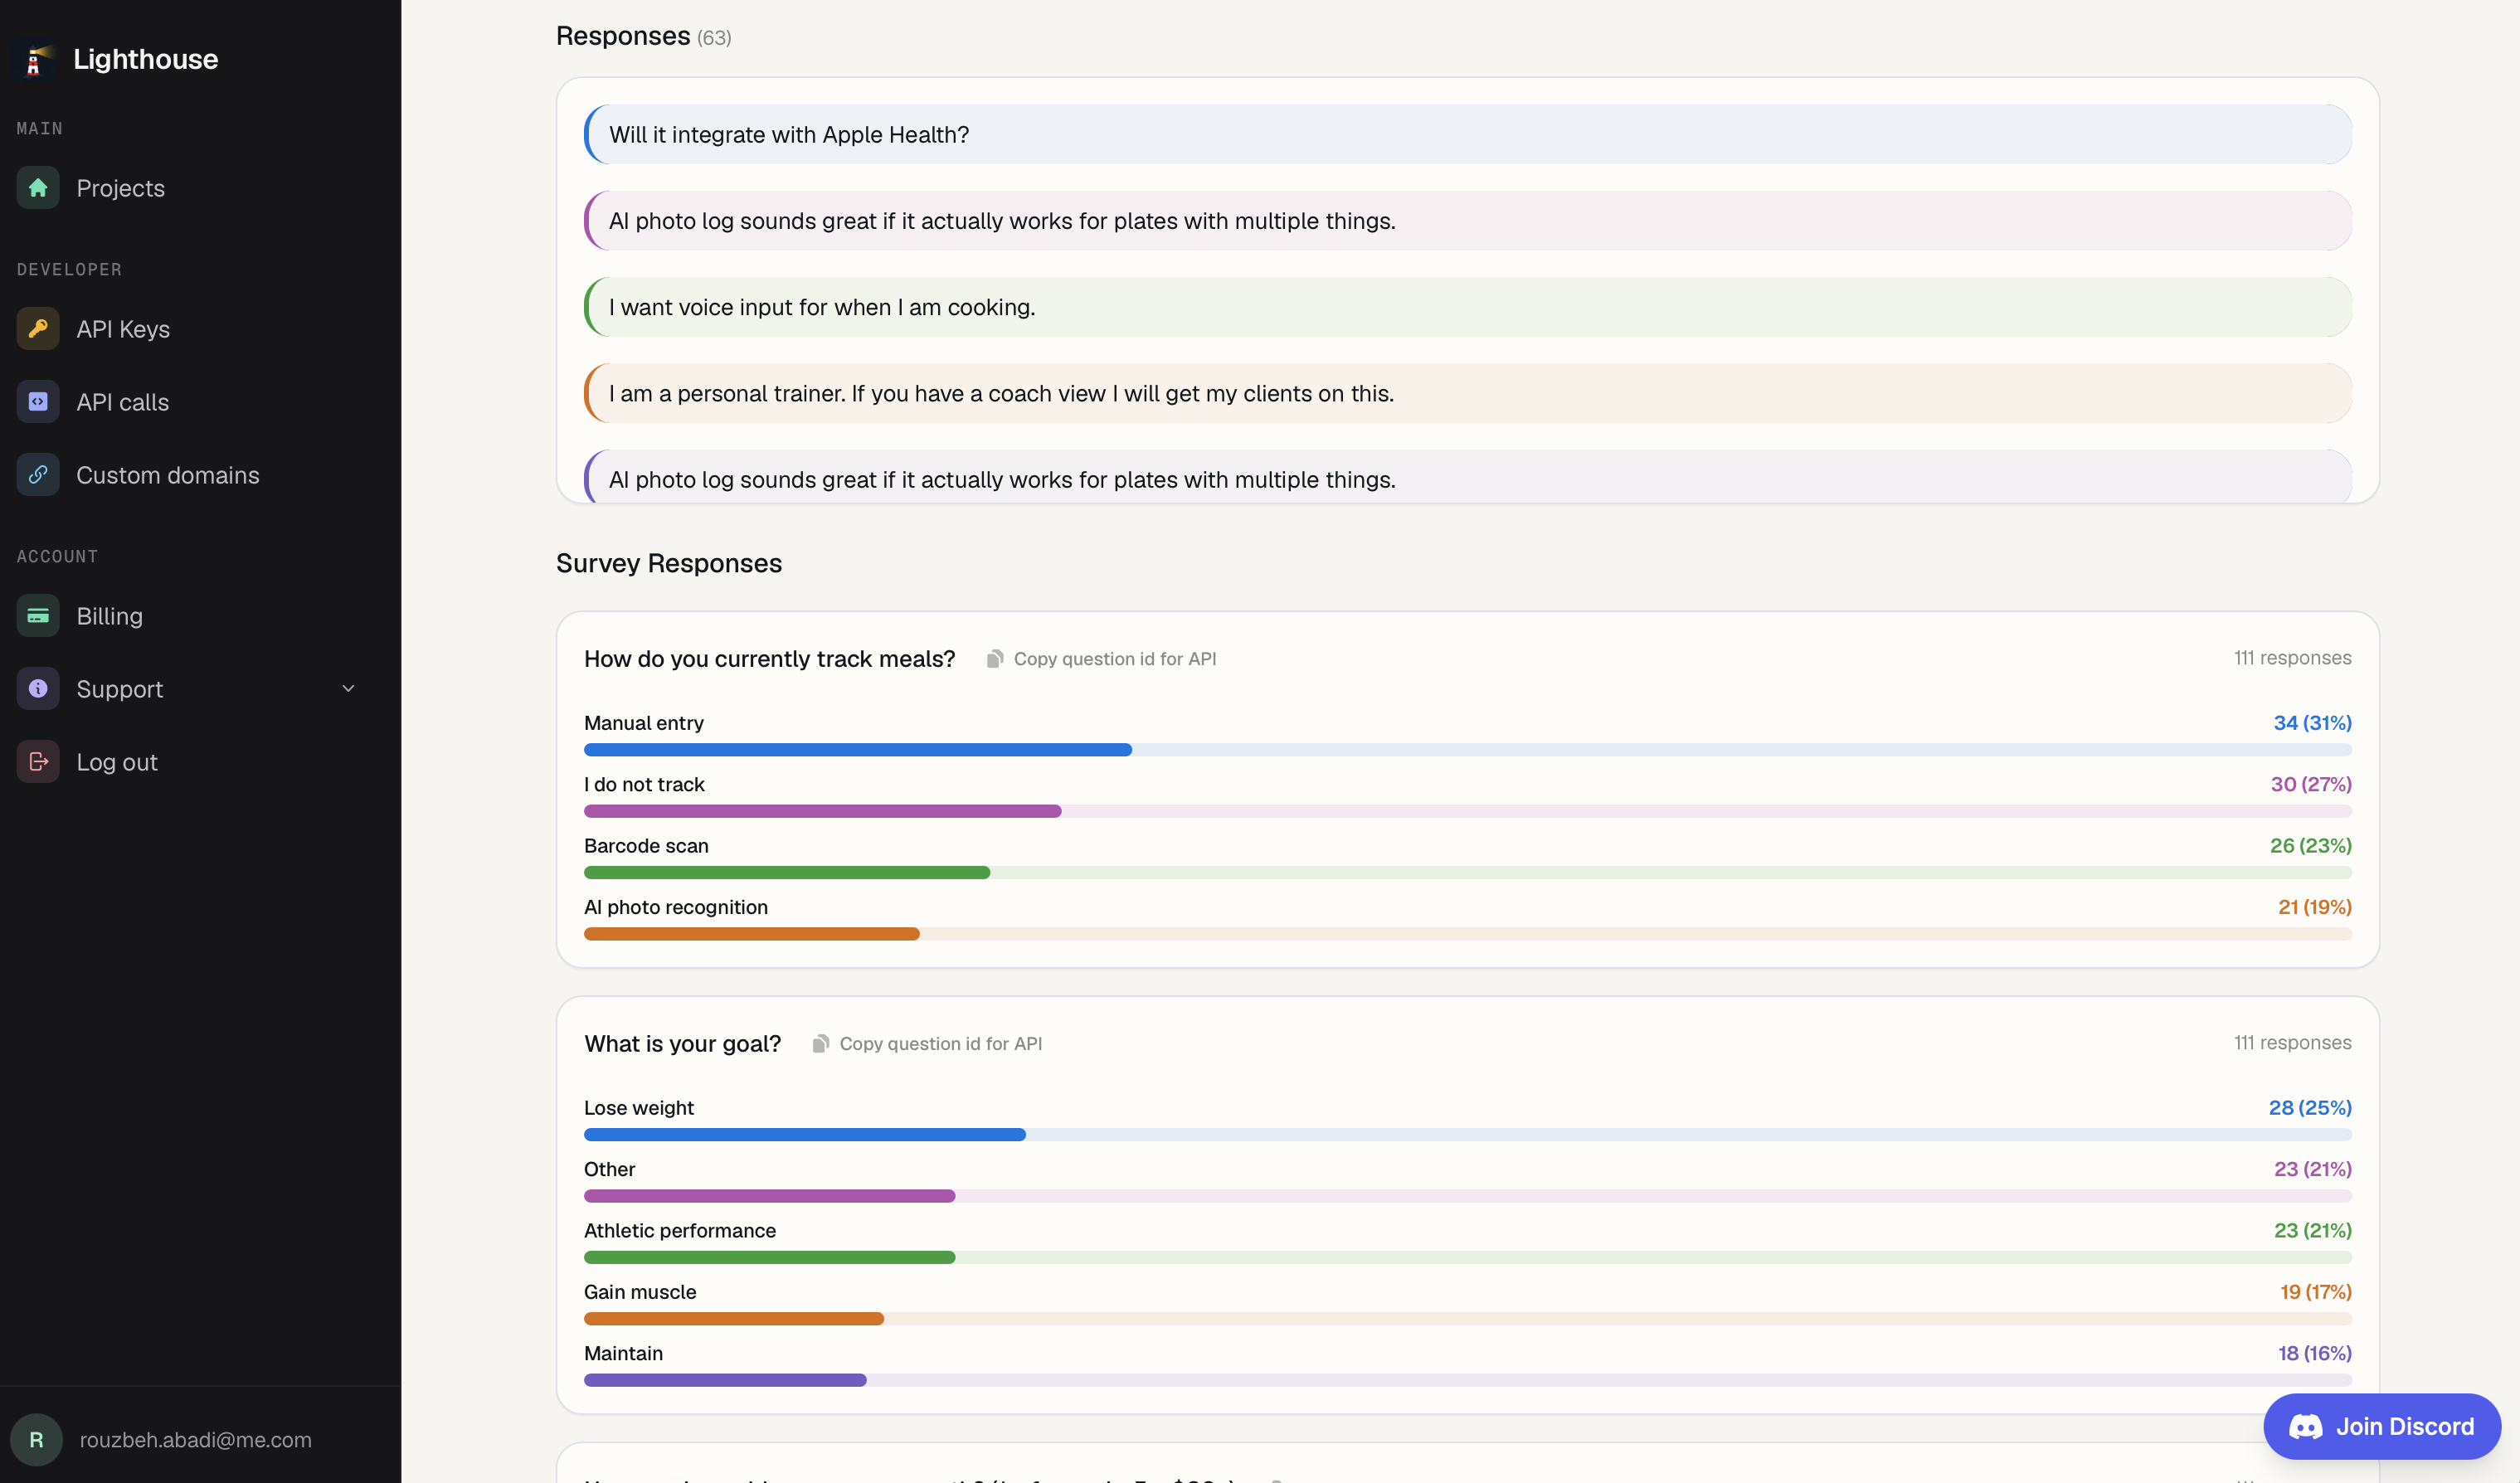Click the Manual entry progress bar

pos(1467,750)
